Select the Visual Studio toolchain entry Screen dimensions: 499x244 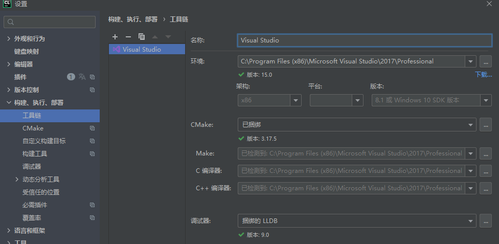pos(147,49)
